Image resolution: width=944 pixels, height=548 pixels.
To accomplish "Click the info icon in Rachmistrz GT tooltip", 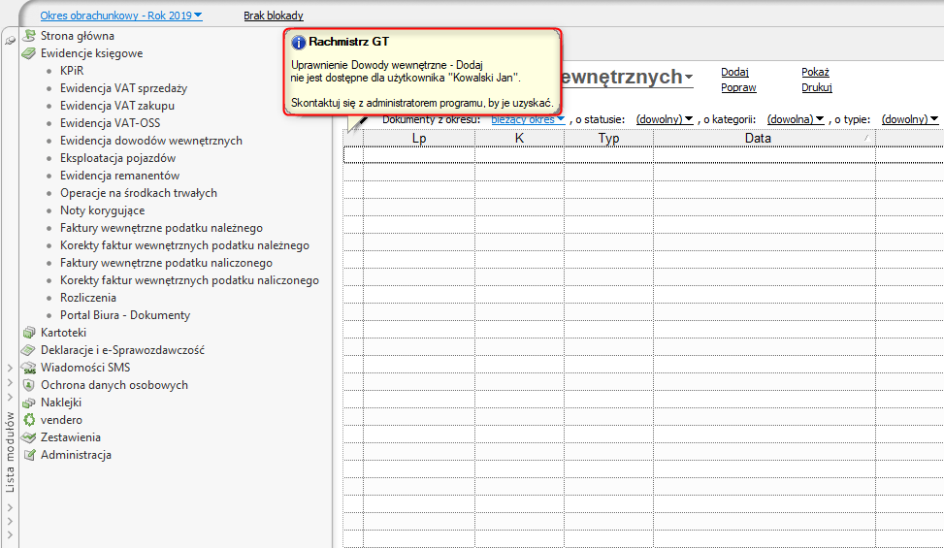I will click(x=298, y=42).
